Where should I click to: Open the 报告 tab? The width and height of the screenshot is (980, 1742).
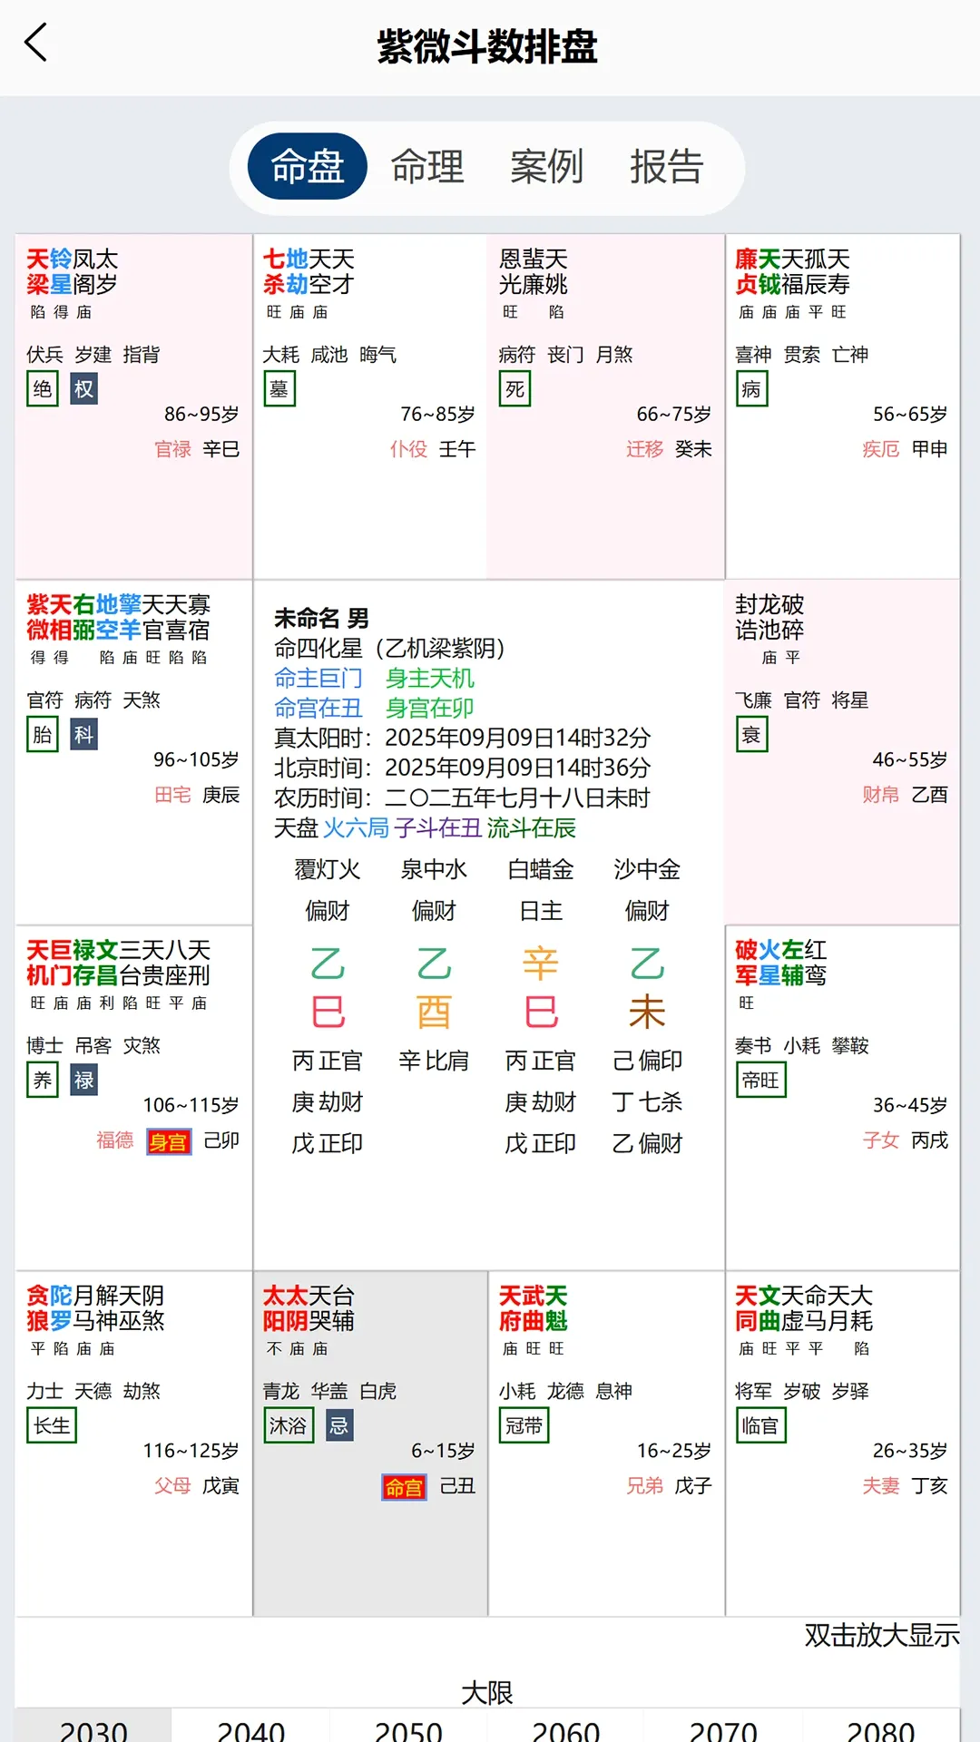(x=667, y=166)
